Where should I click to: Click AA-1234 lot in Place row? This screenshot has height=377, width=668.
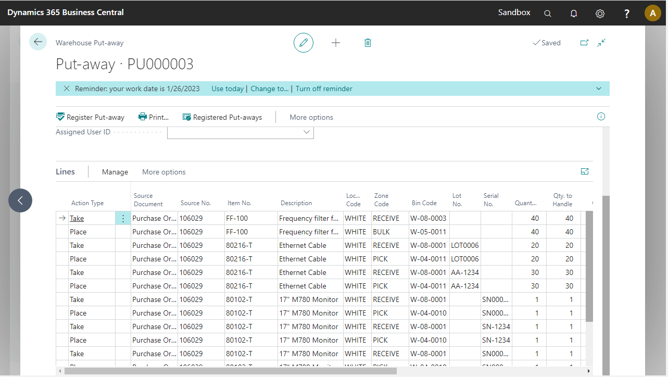coord(465,286)
